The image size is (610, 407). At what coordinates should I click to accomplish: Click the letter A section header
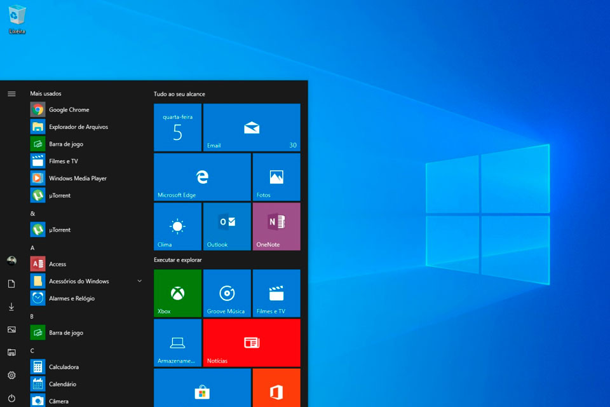coord(32,248)
